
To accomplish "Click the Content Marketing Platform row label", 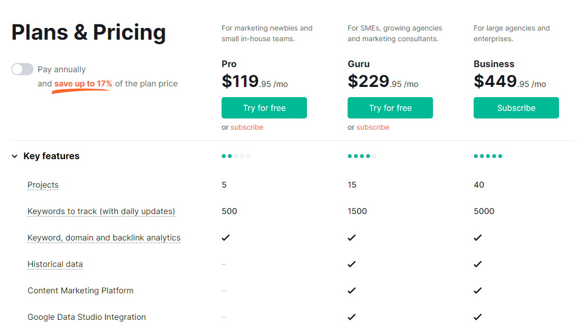I will [x=80, y=290].
